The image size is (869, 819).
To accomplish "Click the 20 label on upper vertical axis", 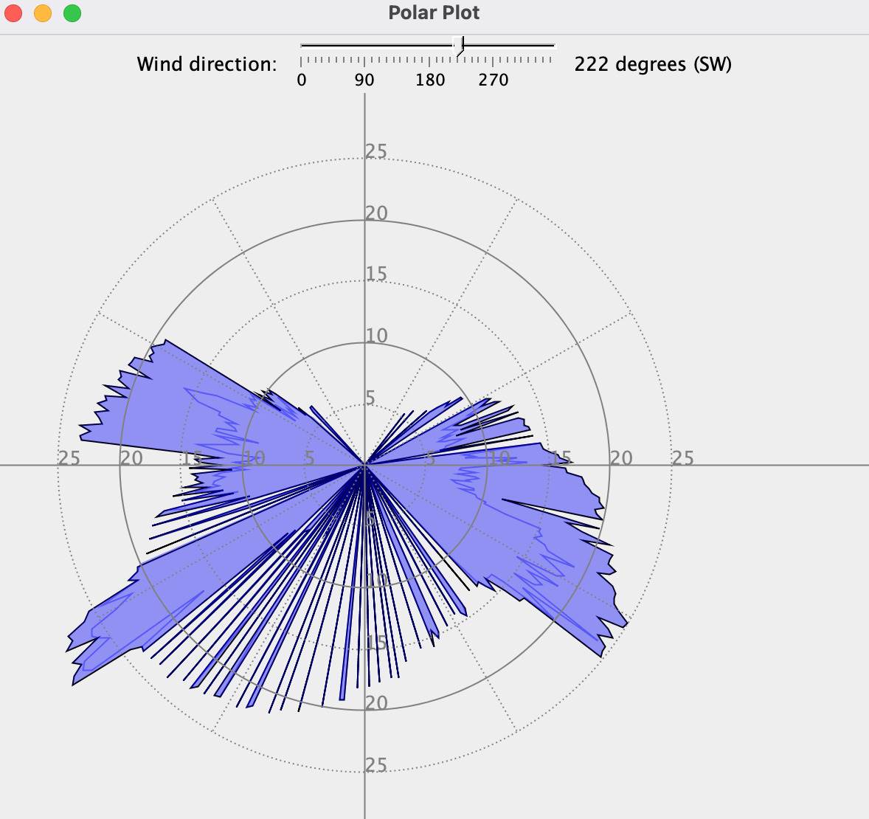I will point(376,213).
